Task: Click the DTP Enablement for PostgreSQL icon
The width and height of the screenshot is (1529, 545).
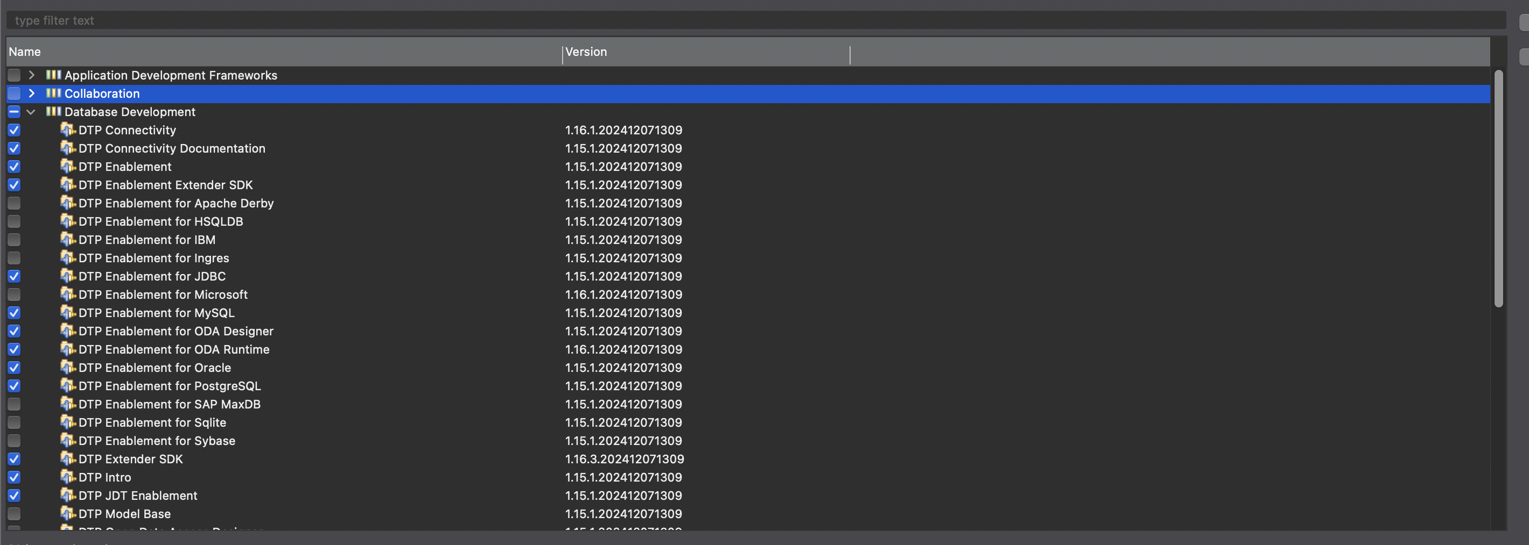Action: coord(68,386)
